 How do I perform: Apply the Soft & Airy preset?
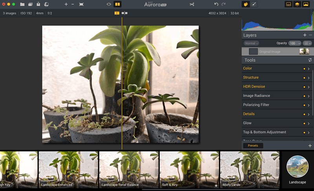coord(189,169)
